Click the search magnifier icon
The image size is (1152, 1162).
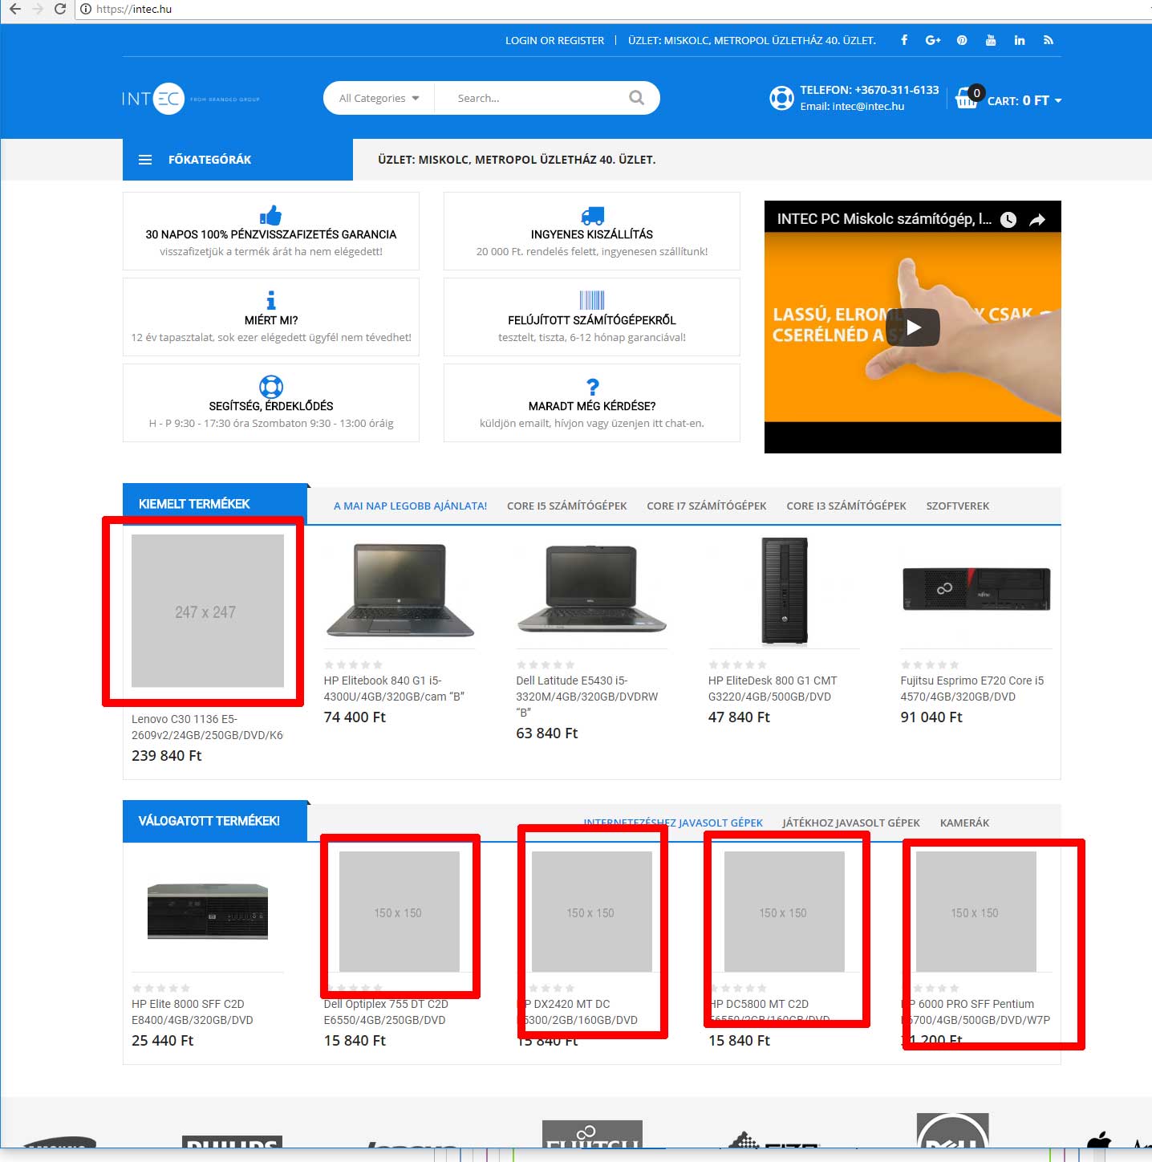point(636,98)
